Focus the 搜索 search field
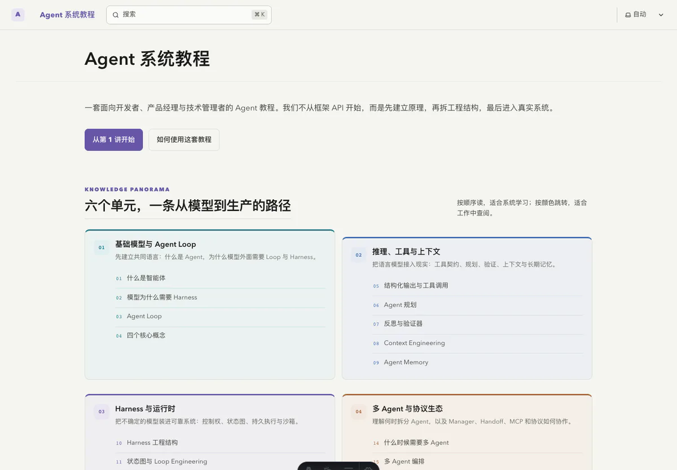This screenshot has height=470, width=677. pos(189,15)
